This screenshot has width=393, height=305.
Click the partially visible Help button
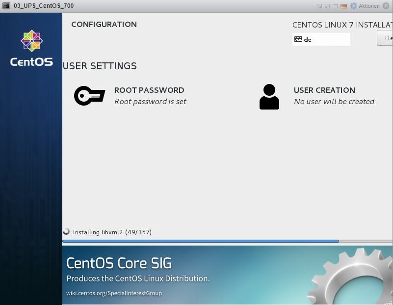click(385, 38)
